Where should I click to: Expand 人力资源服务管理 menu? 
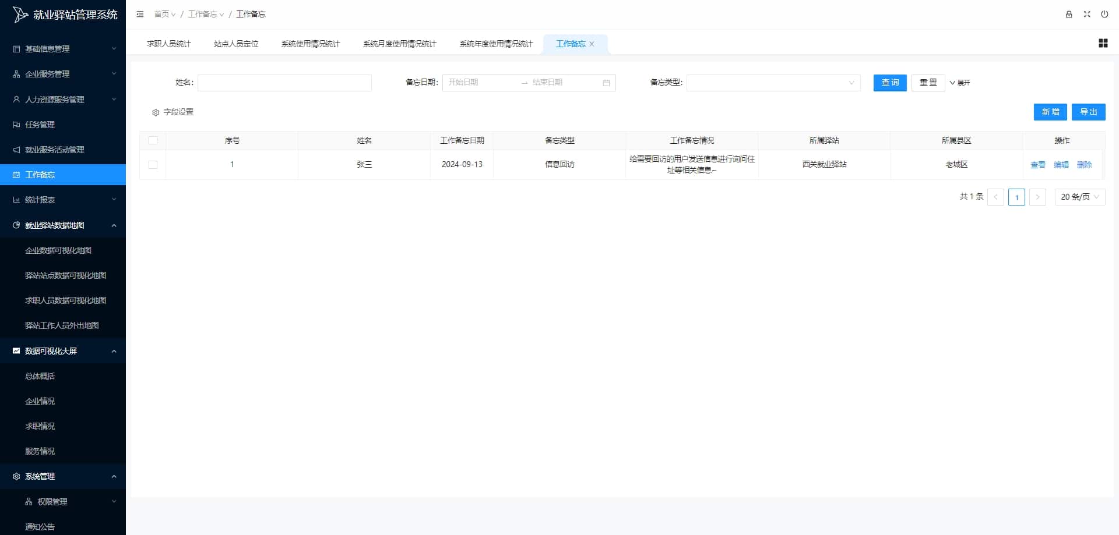tap(63, 100)
